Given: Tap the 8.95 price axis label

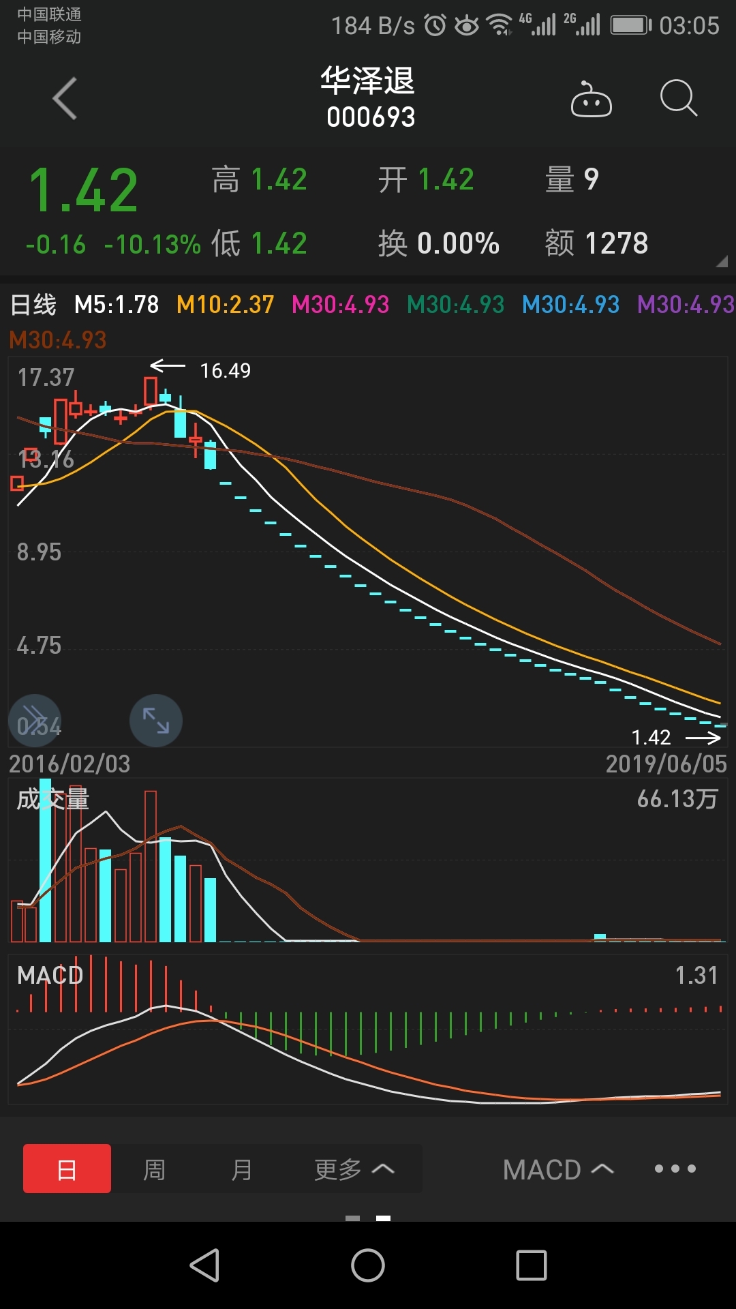Looking at the screenshot, I should click(x=39, y=552).
